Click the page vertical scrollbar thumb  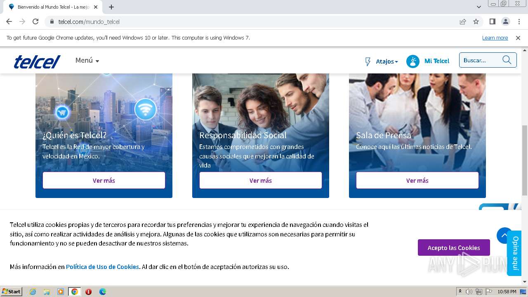tap(525, 161)
